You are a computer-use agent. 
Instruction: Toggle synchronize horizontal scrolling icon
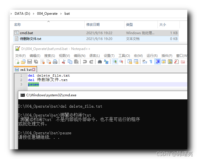click(x=136, y=62)
